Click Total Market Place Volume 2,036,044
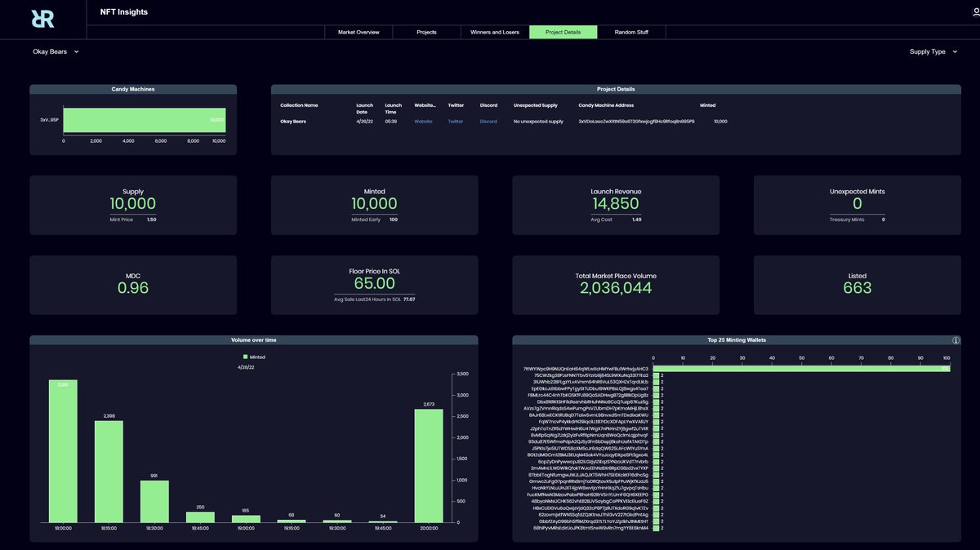The width and height of the screenshot is (980, 550). [x=616, y=288]
